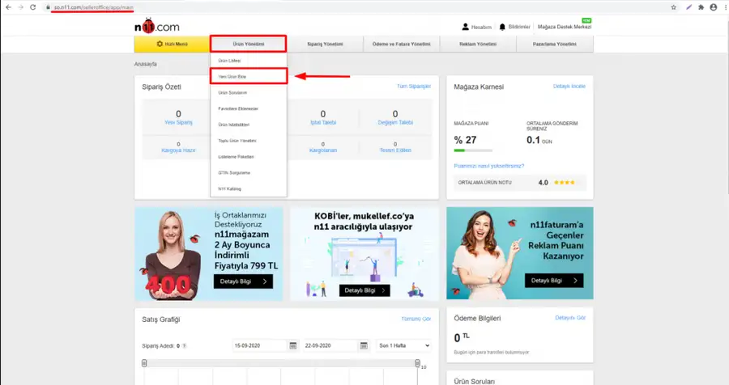Bookmark the page with the star icon

click(x=674, y=7)
